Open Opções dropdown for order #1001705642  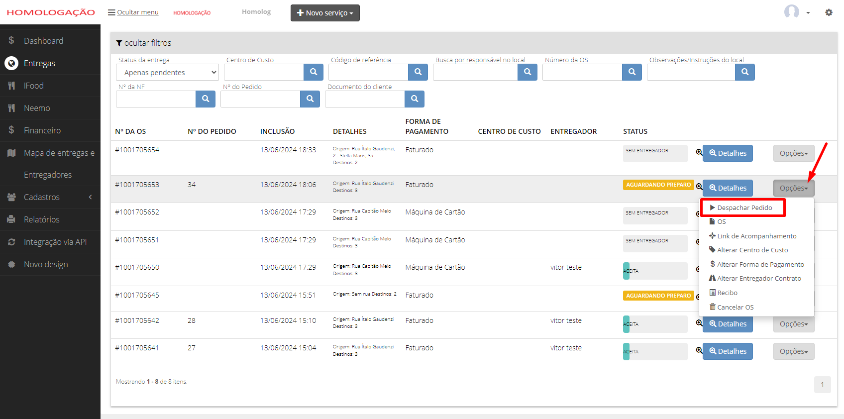[794, 324]
